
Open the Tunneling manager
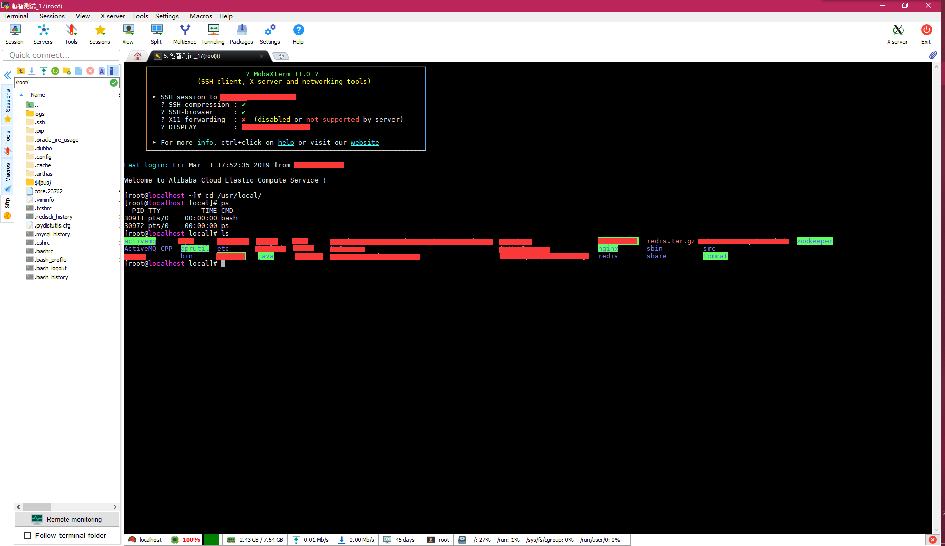click(x=213, y=35)
